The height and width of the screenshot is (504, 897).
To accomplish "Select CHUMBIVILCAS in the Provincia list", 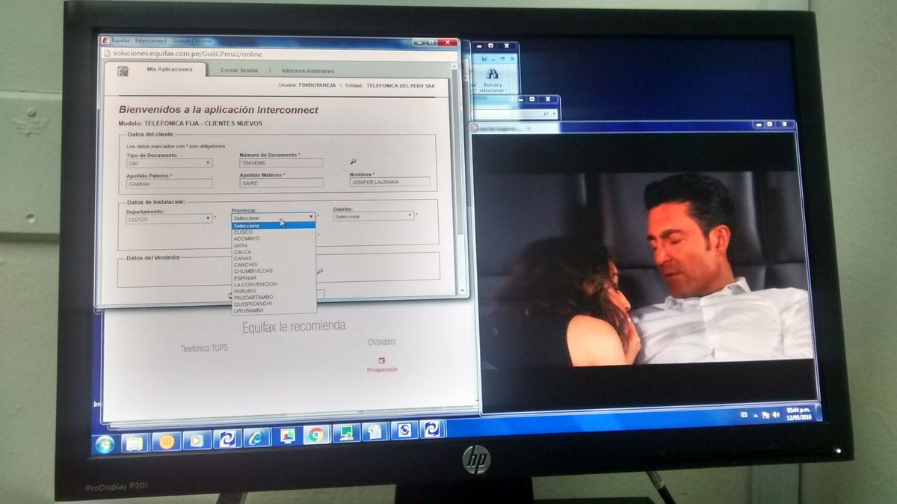I will click(x=274, y=271).
